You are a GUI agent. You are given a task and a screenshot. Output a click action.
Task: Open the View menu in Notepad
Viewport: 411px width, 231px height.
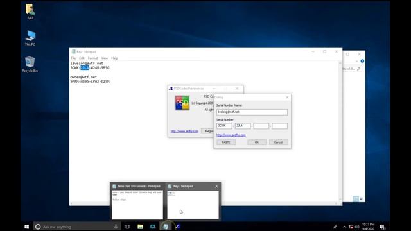pos(105,58)
